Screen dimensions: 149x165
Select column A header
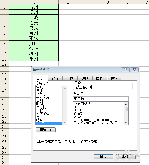(x=34, y=2)
